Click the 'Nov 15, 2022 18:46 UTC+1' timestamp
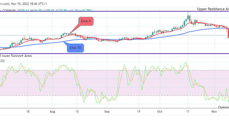This screenshot has height=124, width=229. [x=29, y=4]
